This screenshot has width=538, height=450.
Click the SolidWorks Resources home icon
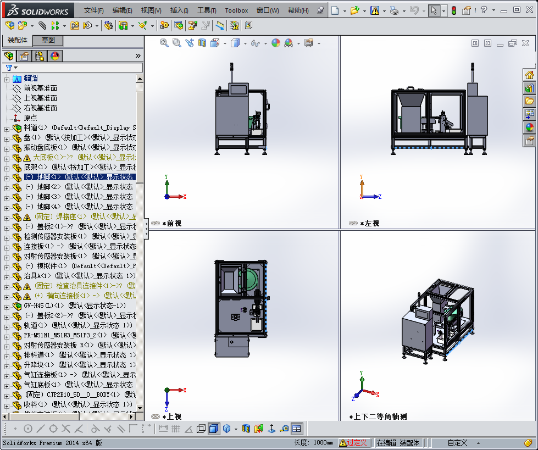tap(529, 75)
